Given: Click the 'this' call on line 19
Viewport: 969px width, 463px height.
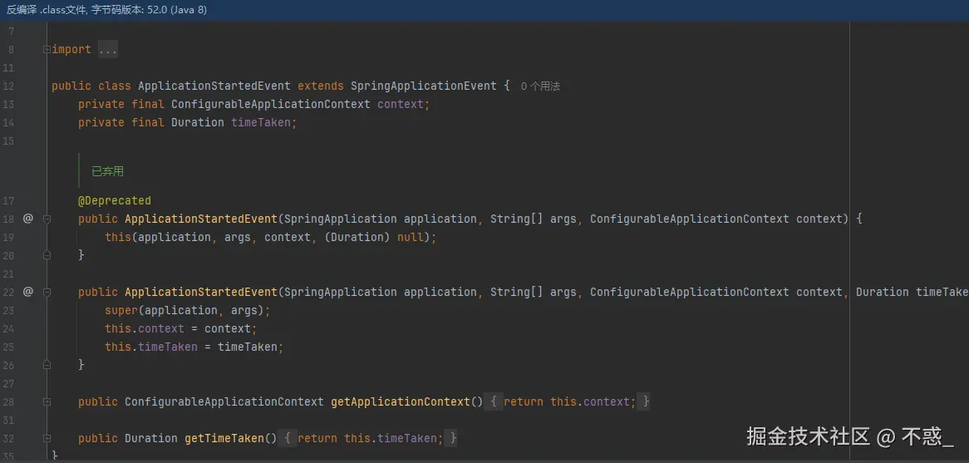Looking at the screenshot, I should pyautogui.click(x=118, y=238).
